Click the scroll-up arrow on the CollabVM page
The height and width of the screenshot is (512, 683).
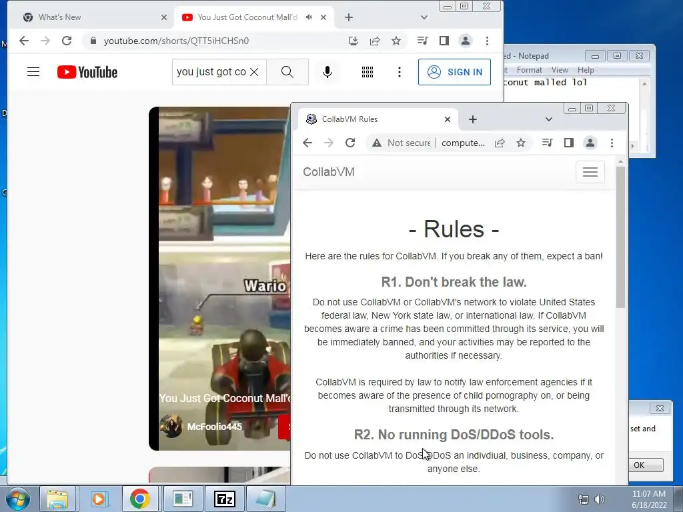pos(621,162)
